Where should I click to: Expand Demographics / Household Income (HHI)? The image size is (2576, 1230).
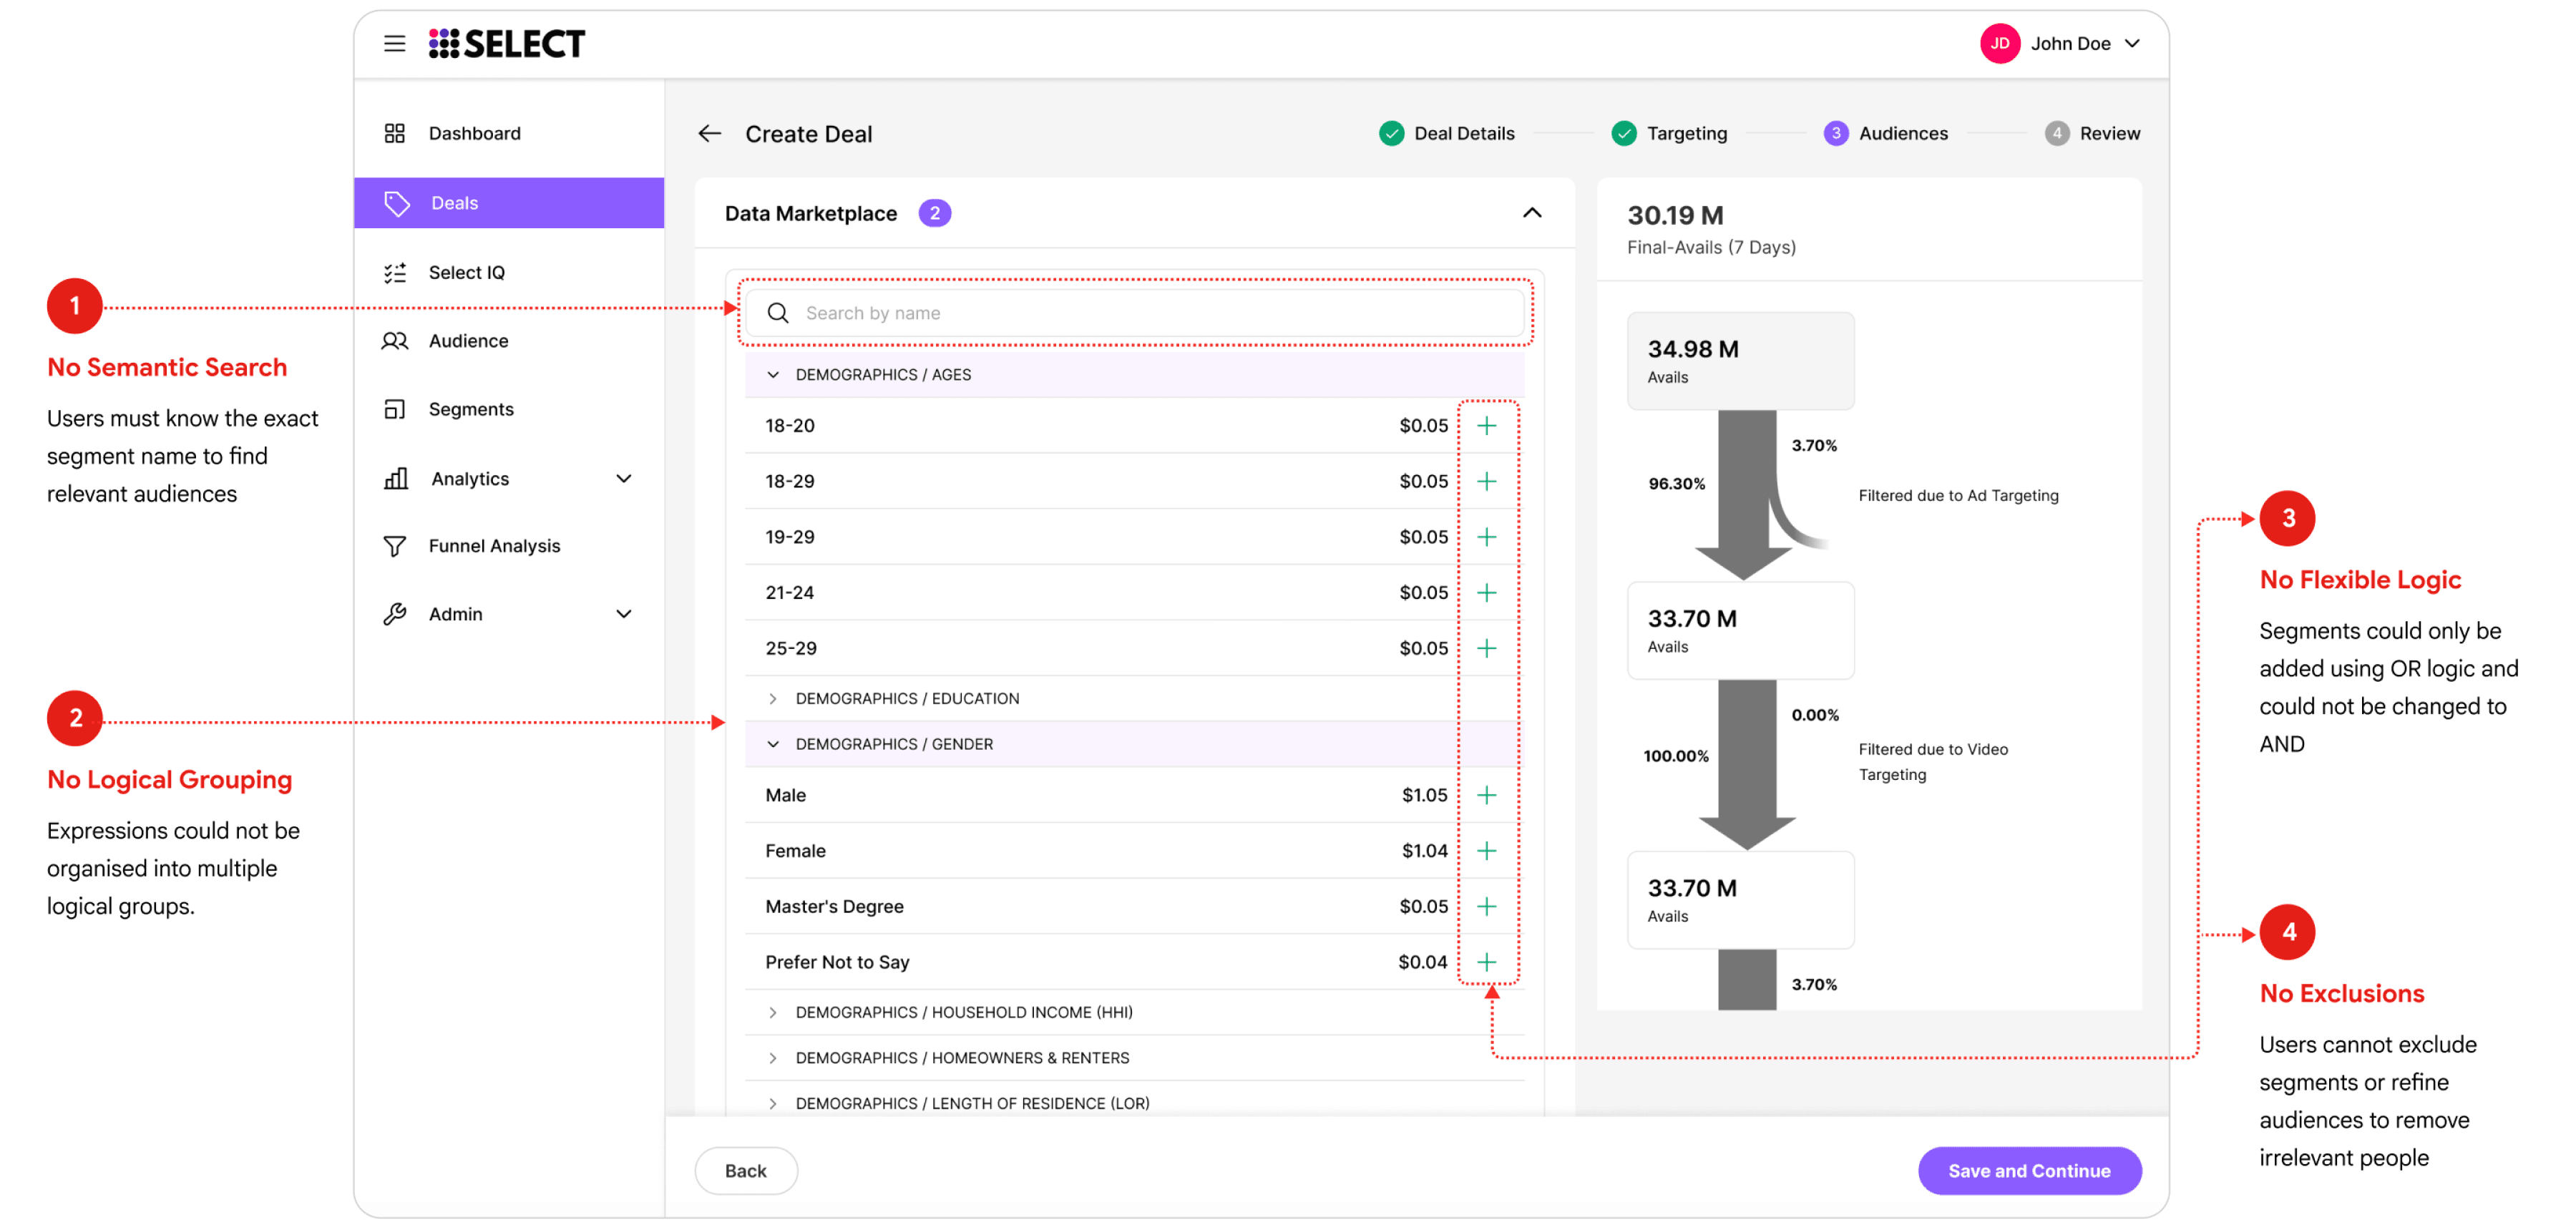772,1012
